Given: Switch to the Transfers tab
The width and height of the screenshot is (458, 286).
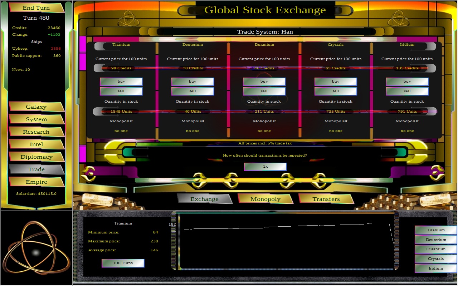Looking at the screenshot, I should (326, 199).
